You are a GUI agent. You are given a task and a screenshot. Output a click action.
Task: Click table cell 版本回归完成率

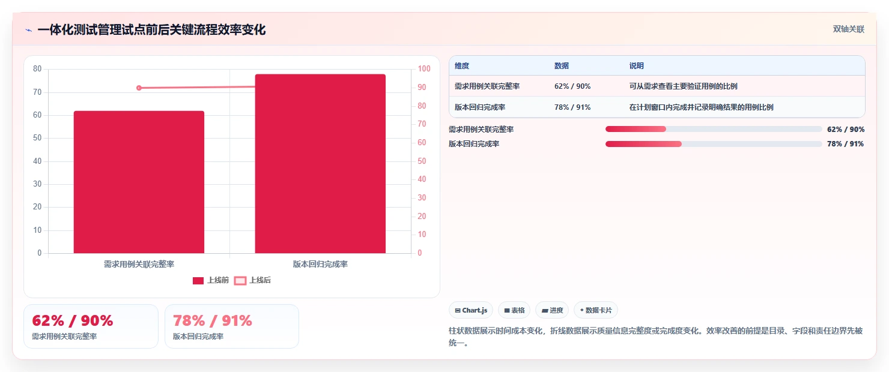tap(480, 107)
